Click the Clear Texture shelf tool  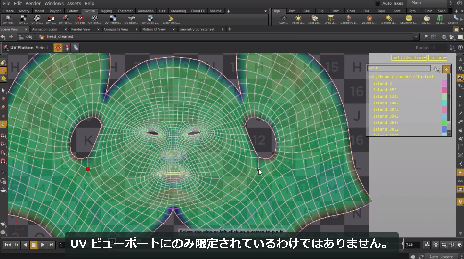coord(171,19)
